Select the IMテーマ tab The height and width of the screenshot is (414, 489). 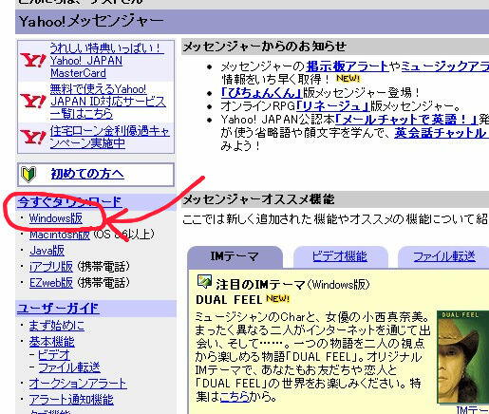coord(235,256)
